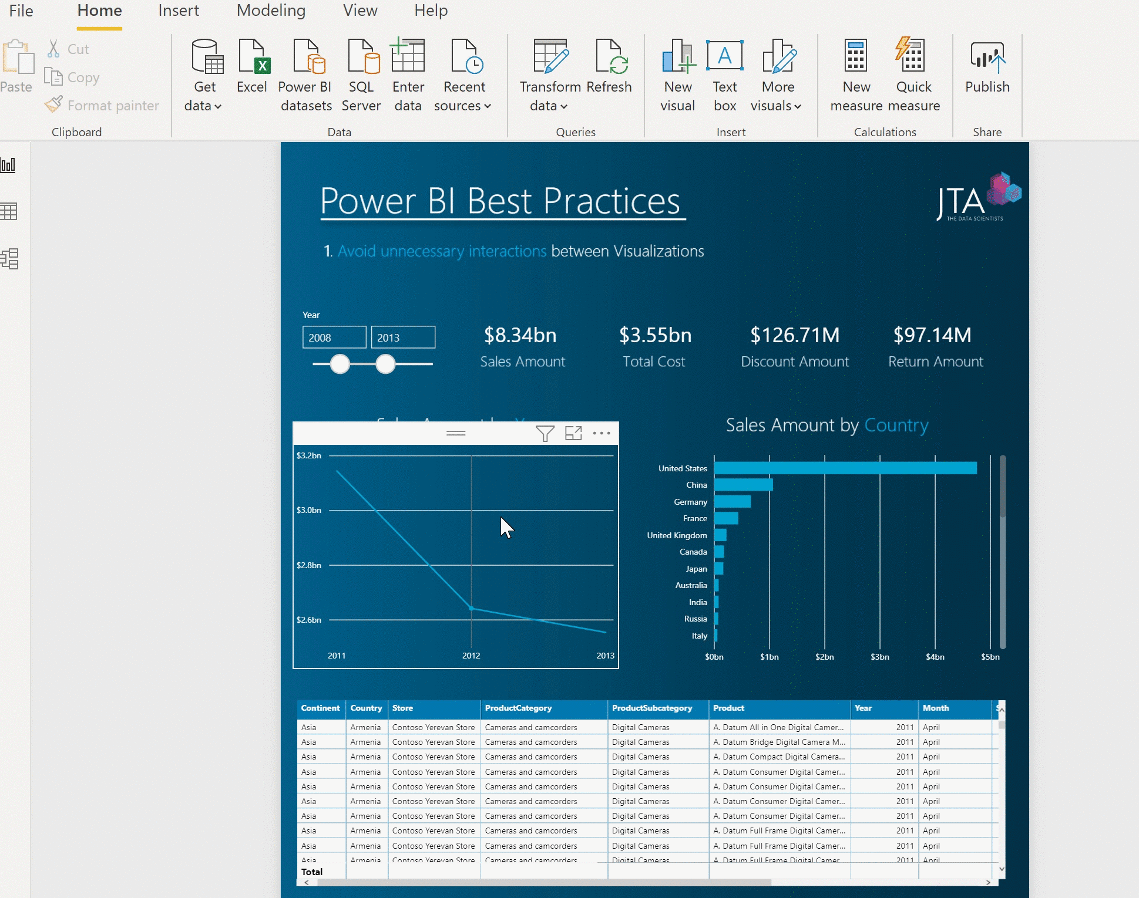This screenshot has height=898, width=1139.
Task: Click the line chart drag handle
Action: coord(456,433)
